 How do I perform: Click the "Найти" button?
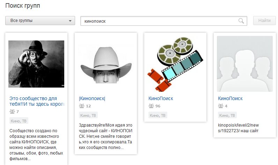click(264, 21)
